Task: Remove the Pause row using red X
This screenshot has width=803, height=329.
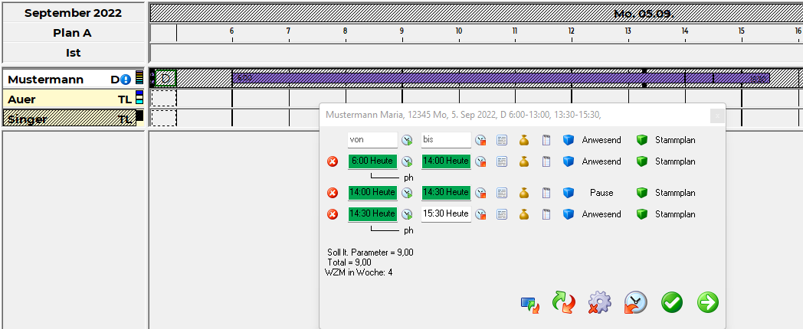Action: (x=333, y=193)
